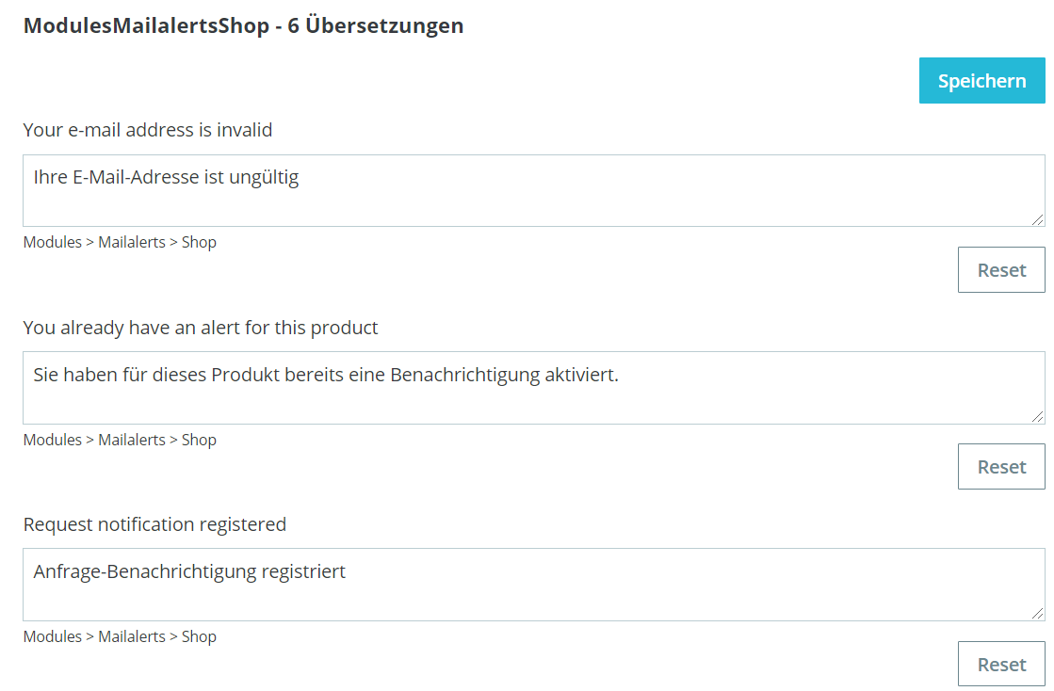This screenshot has height=691, width=1054.
Task: Open the Modules link in the second breadcrumb
Action: pyautogui.click(x=52, y=440)
